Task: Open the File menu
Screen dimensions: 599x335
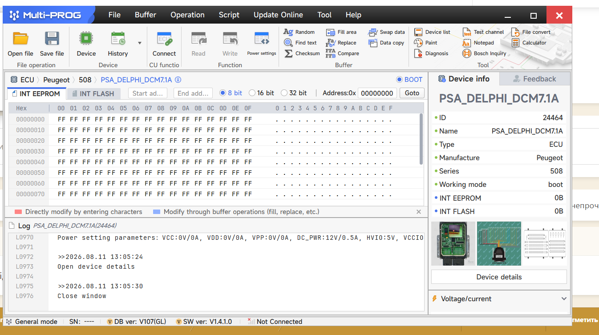Action: [x=114, y=15]
